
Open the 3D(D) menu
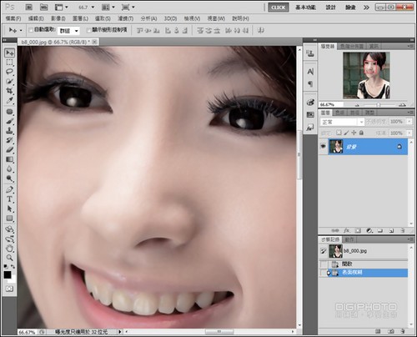point(170,18)
